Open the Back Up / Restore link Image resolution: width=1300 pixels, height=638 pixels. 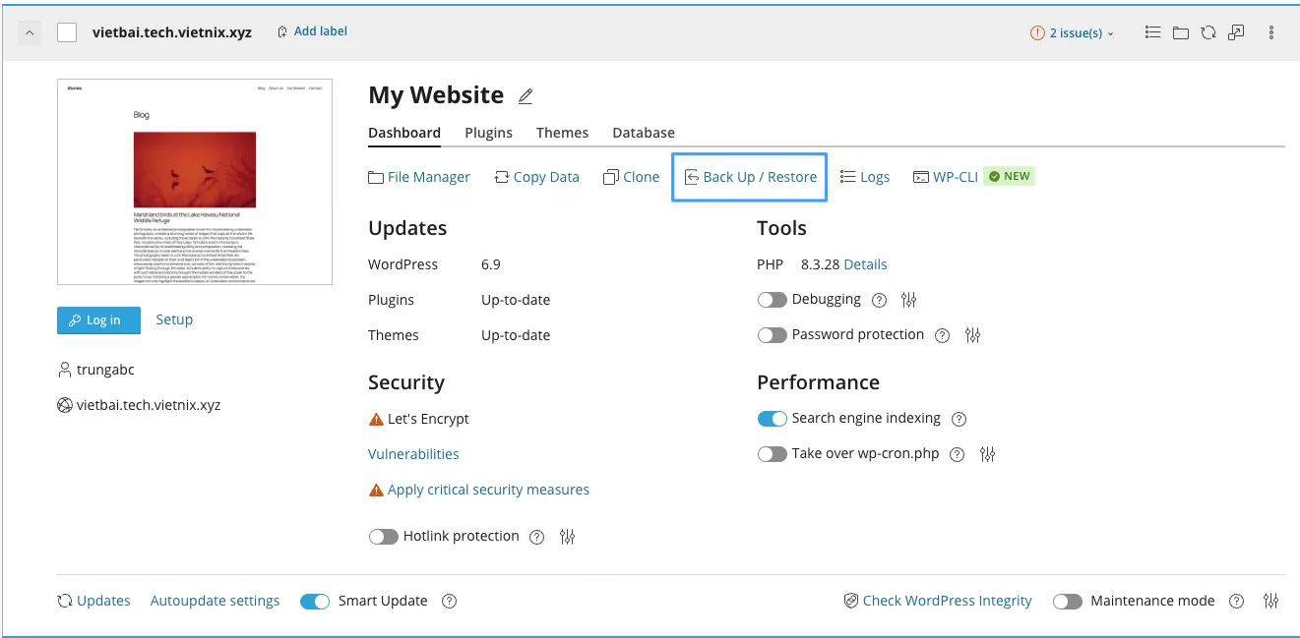point(750,177)
